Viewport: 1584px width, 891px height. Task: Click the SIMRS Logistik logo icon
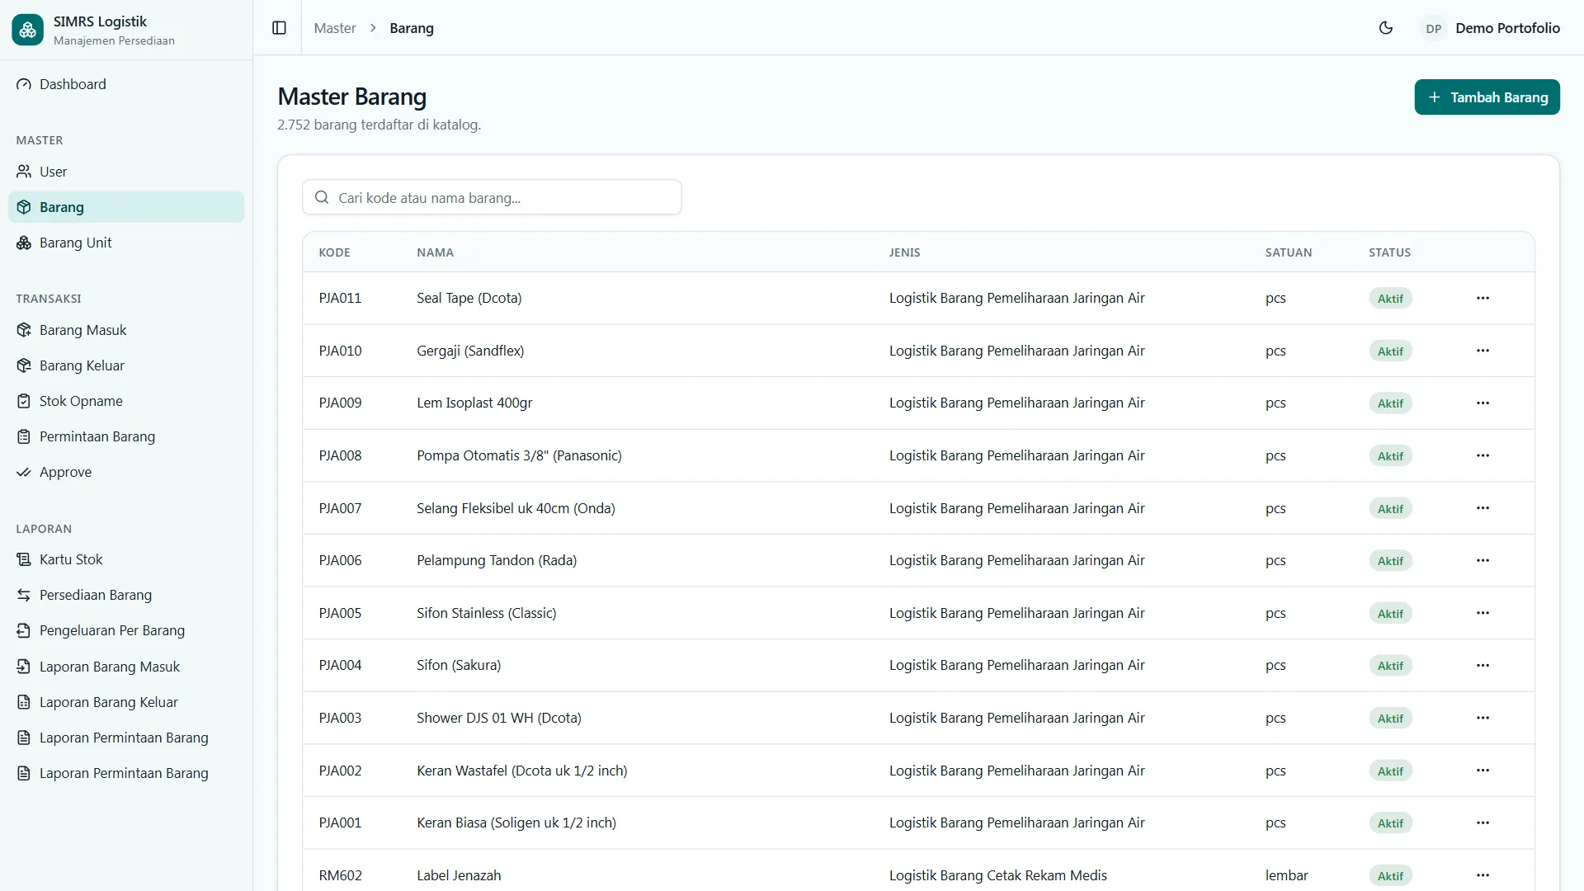pyautogui.click(x=27, y=30)
